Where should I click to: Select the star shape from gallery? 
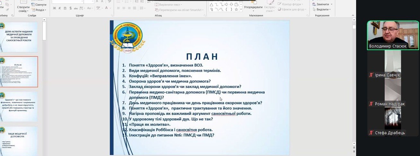pyautogui.click(x=236, y=10)
